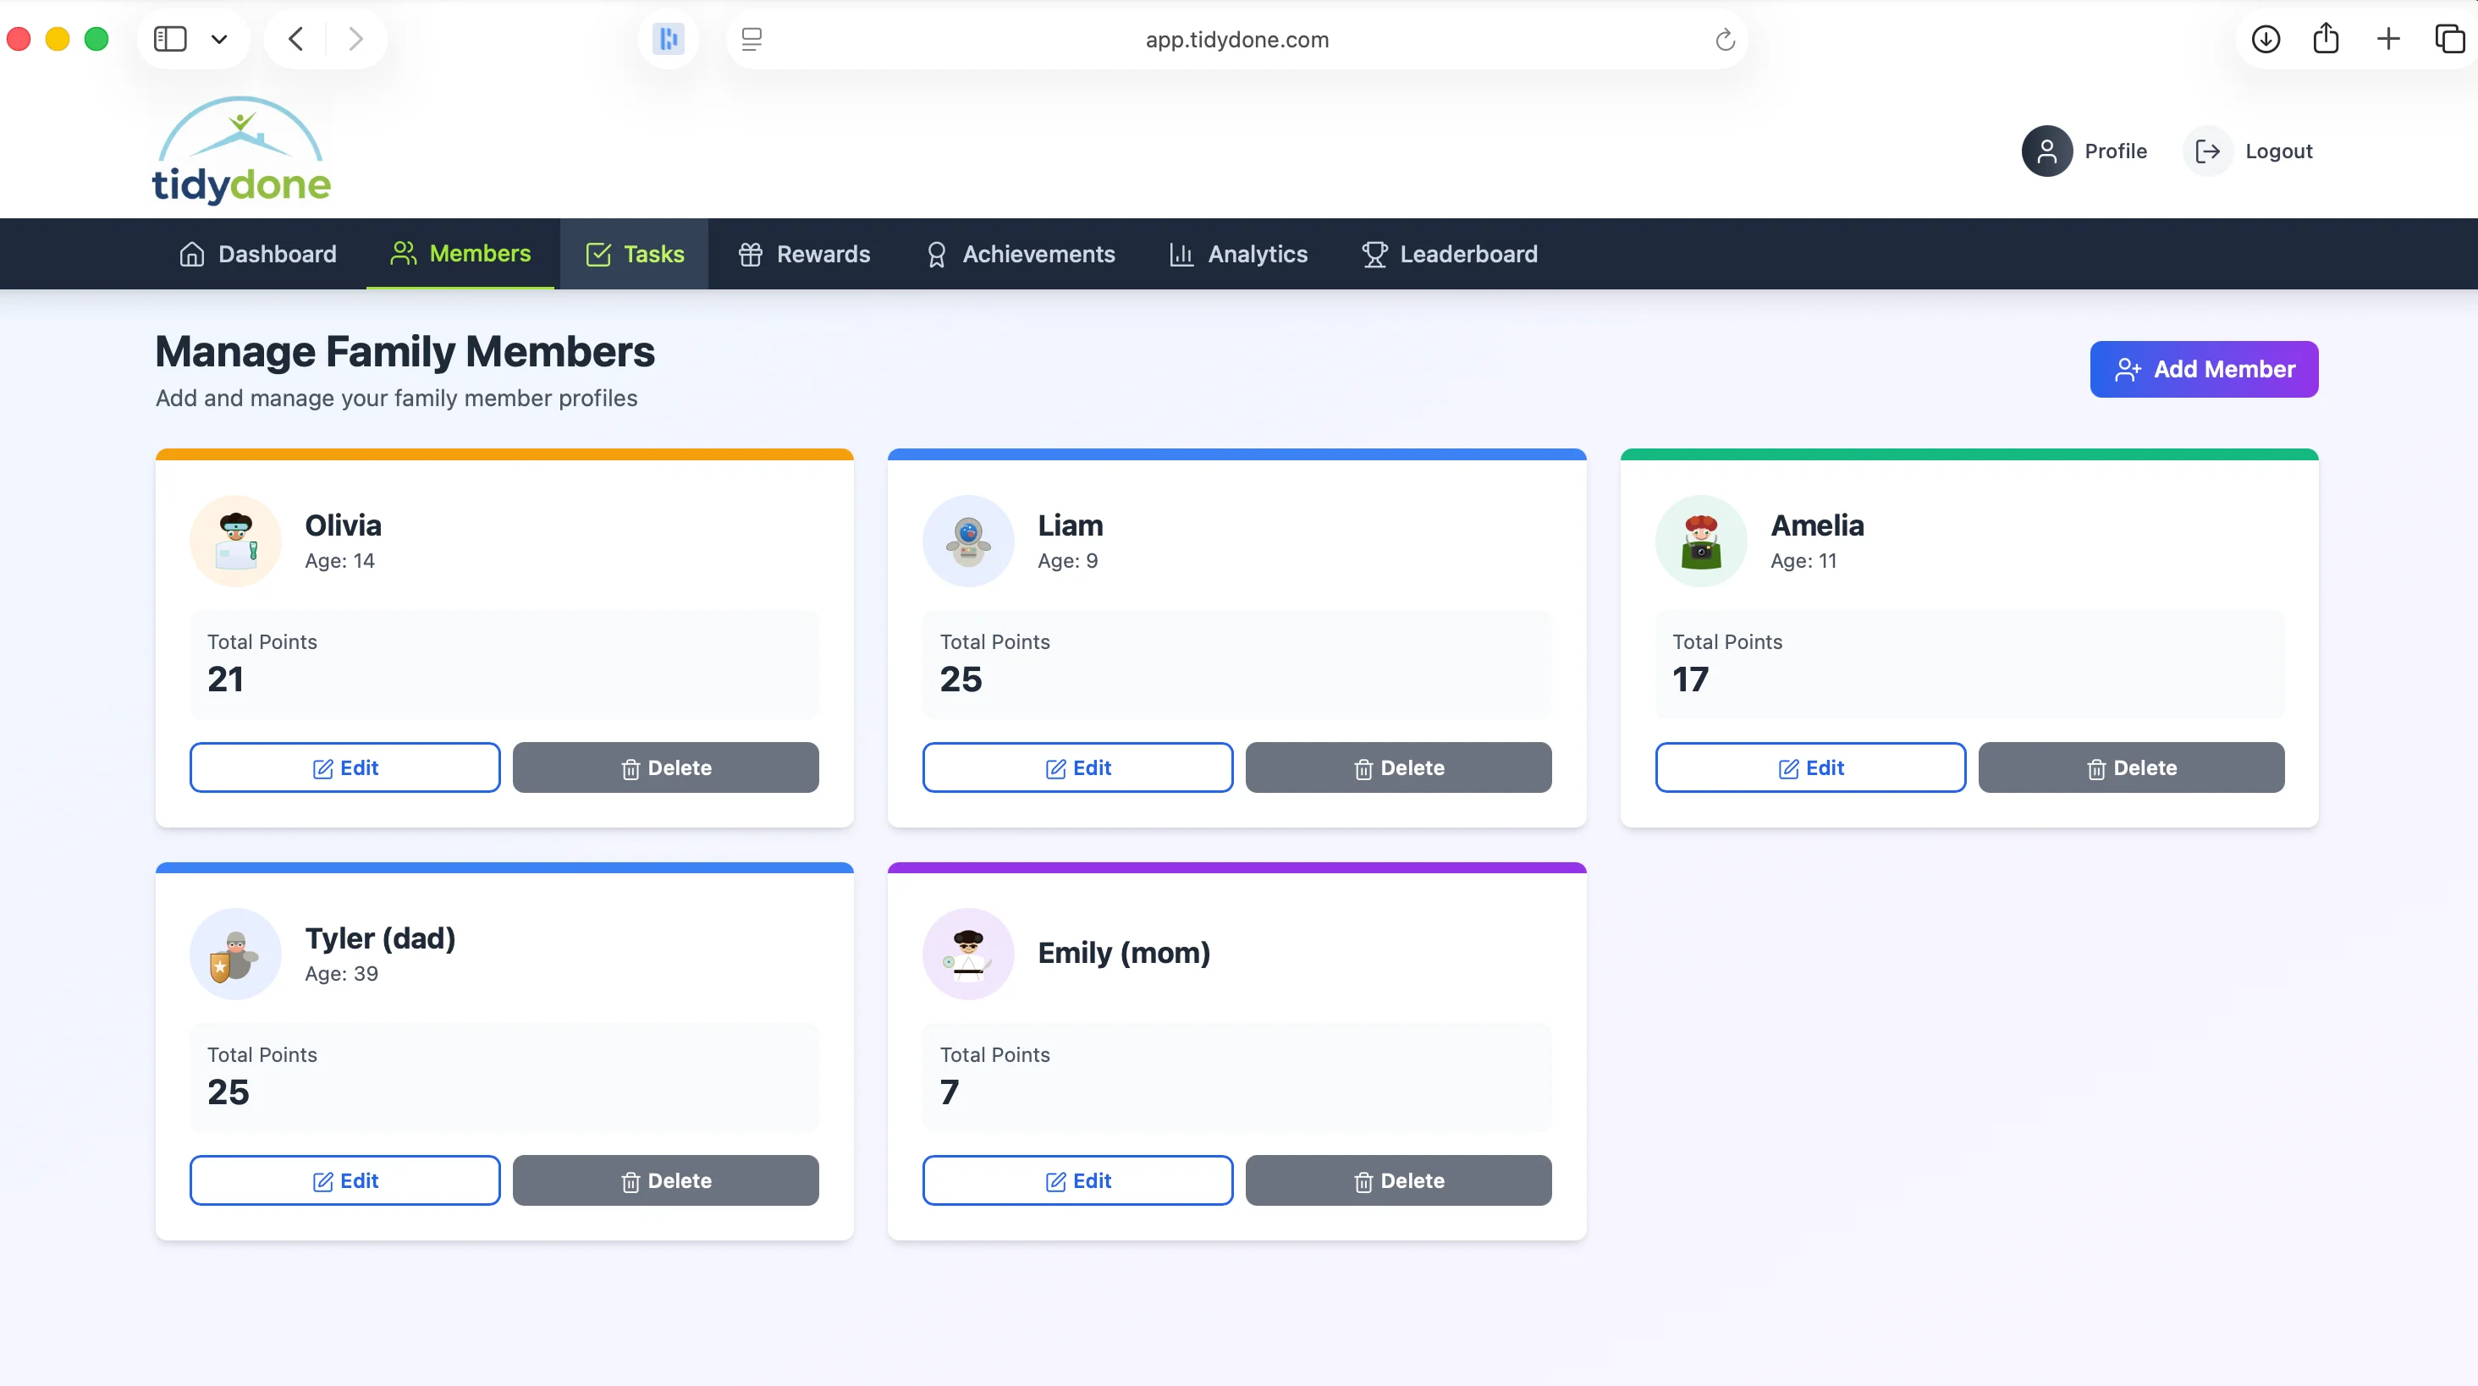Delete Olivia's profile
The width and height of the screenshot is (2478, 1386).
666,767
